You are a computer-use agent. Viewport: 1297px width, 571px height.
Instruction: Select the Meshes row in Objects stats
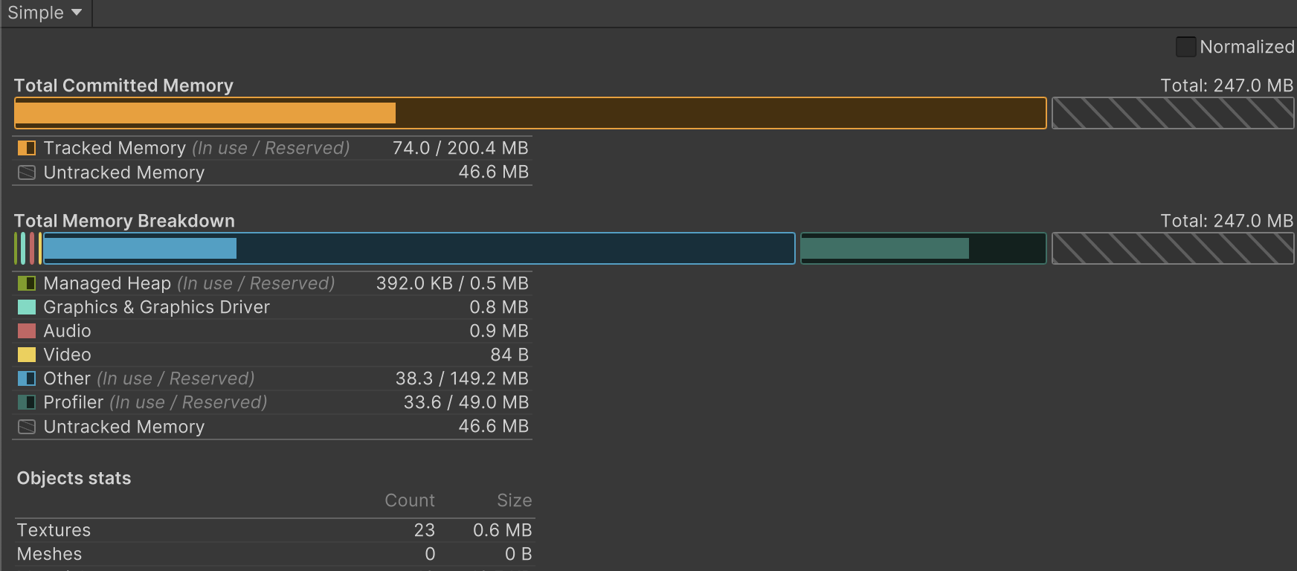274,554
